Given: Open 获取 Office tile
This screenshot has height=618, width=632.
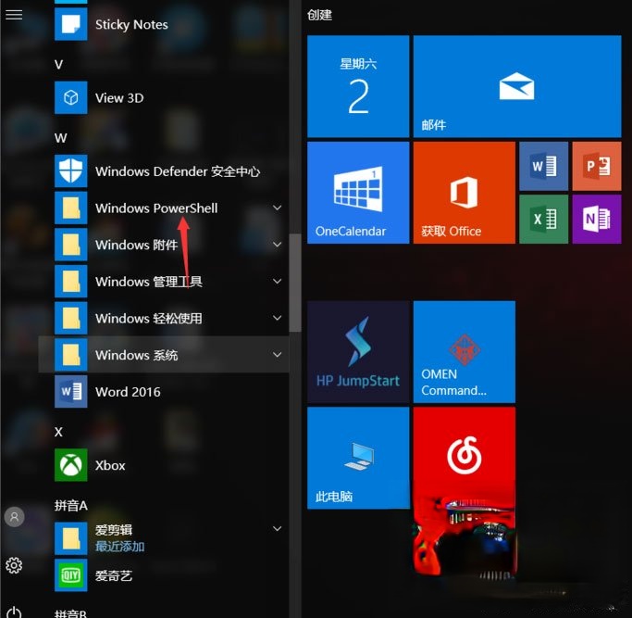Looking at the screenshot, I should click(x=465, y=193).
